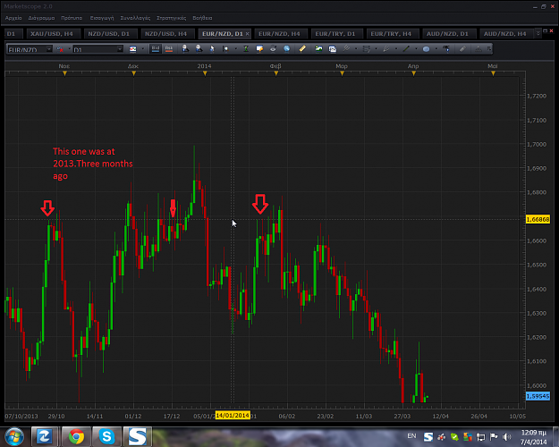Expand arrow next to zoom-mode icon
The image size is (559, 447).
point(235,48)
